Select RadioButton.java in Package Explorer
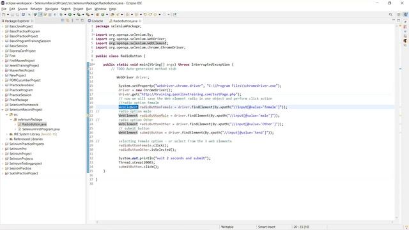Viewport: 409px width, 230px height. pos(34,125)
